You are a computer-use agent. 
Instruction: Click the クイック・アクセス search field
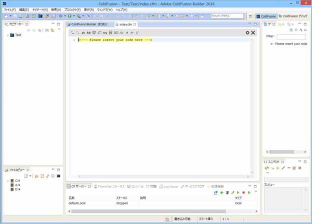point(227,16)
